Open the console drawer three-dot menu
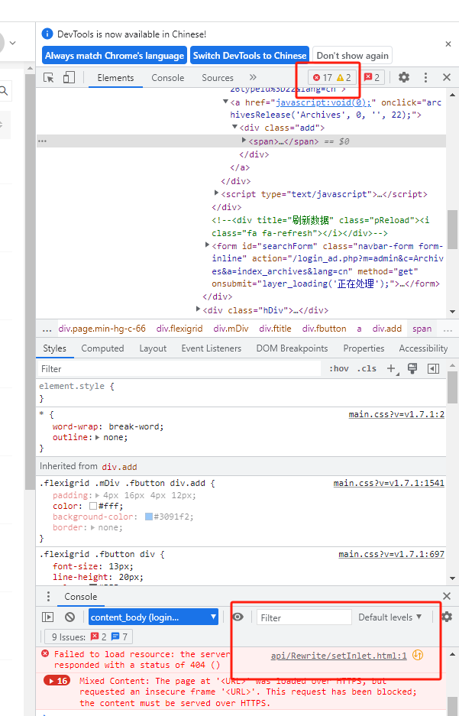The height and width of the screenshot is (716, 459). click(48, 596)
